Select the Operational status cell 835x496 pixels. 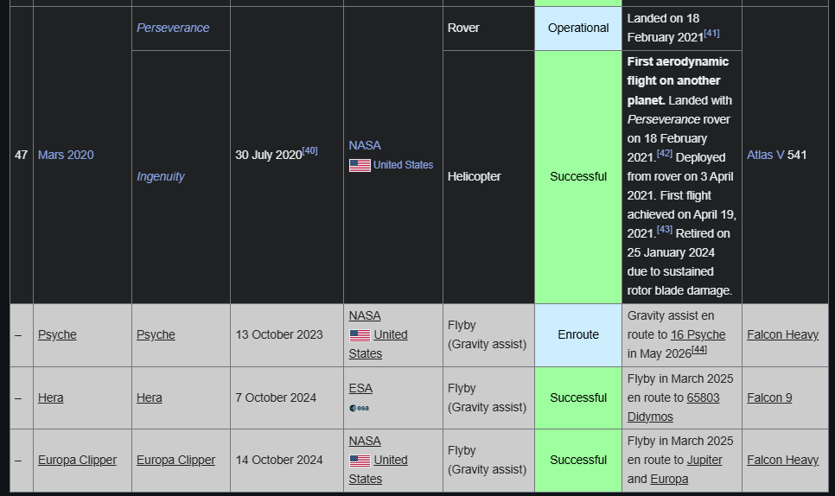(x=577, y=29)
